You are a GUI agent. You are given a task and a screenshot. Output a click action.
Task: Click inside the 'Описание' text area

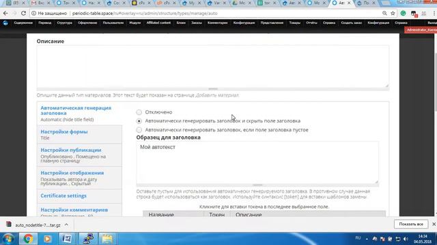213,66
